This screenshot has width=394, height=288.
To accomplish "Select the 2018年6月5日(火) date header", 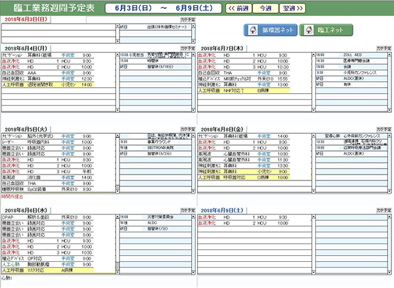I will coord(25,129).
